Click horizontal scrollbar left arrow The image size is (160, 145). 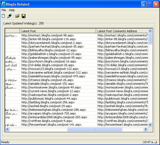coord(7,129)
